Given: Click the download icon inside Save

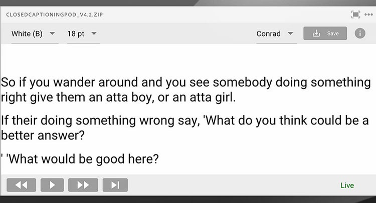Looking at the screenshot, I should (x=316, y=33).
